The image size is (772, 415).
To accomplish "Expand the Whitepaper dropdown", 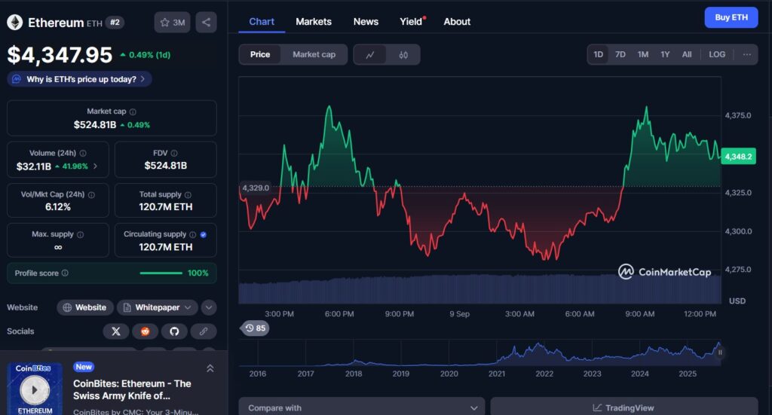I will point(158,307).
